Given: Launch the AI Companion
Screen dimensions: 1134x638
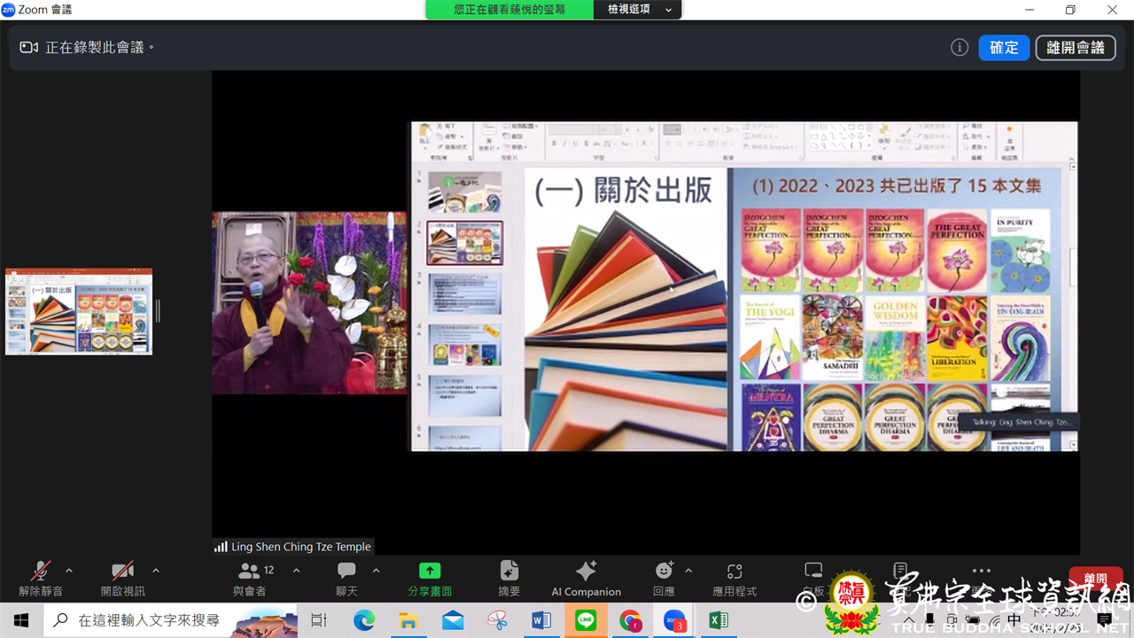Looking at the screenshot, I should pyautogui.click(x=586, y=578).
